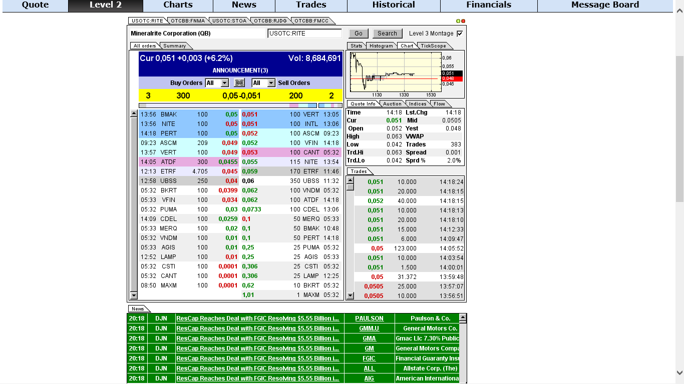The height and width of the screenshot is (384, 684).
Task: Open Charts from the top navigation bar
Action: click(178, 5)
